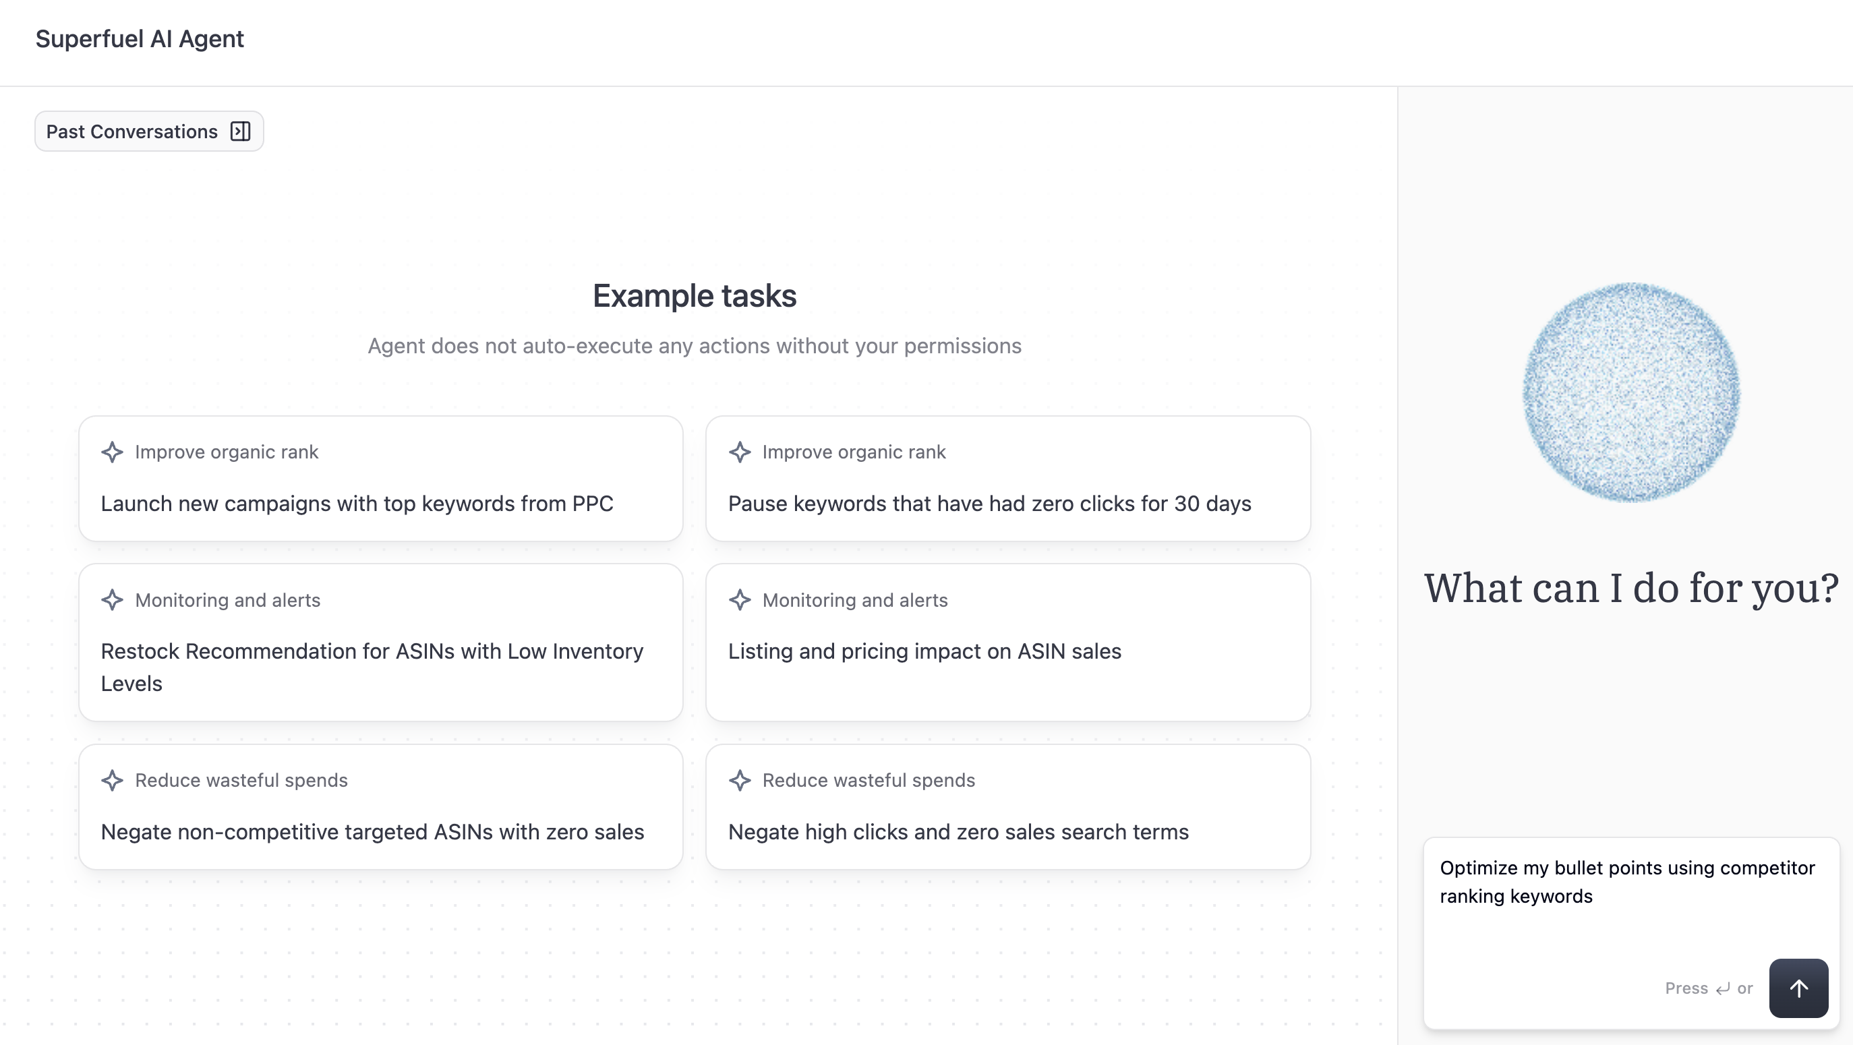The image size is (1853, 1045).
Task: Click the 'Example tasks' heading
Action: (x=694, y=295)
